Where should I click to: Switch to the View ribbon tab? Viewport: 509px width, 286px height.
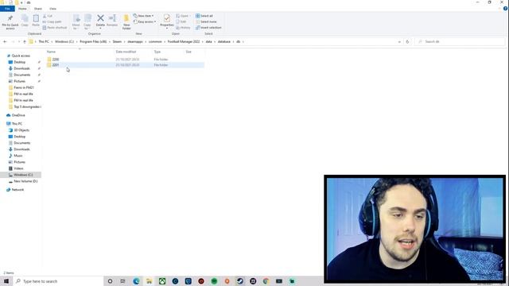[x=52, y=9]
